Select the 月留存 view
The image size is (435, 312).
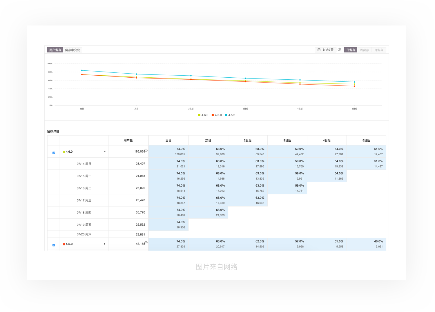tap(378, 50)
